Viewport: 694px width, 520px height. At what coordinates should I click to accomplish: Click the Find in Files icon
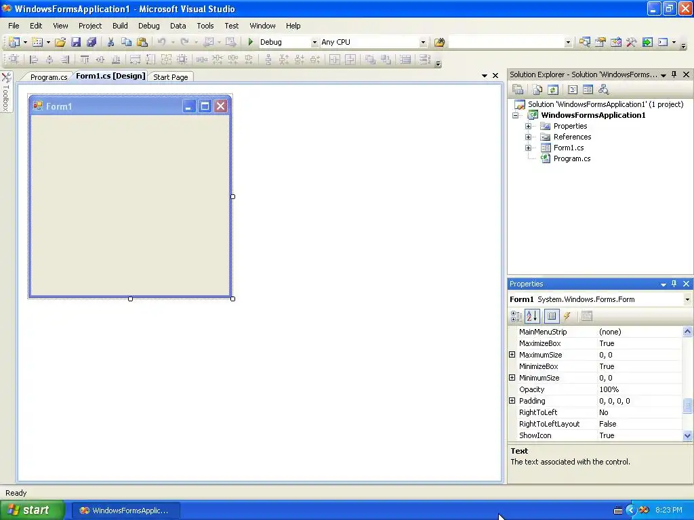point(439,42)
